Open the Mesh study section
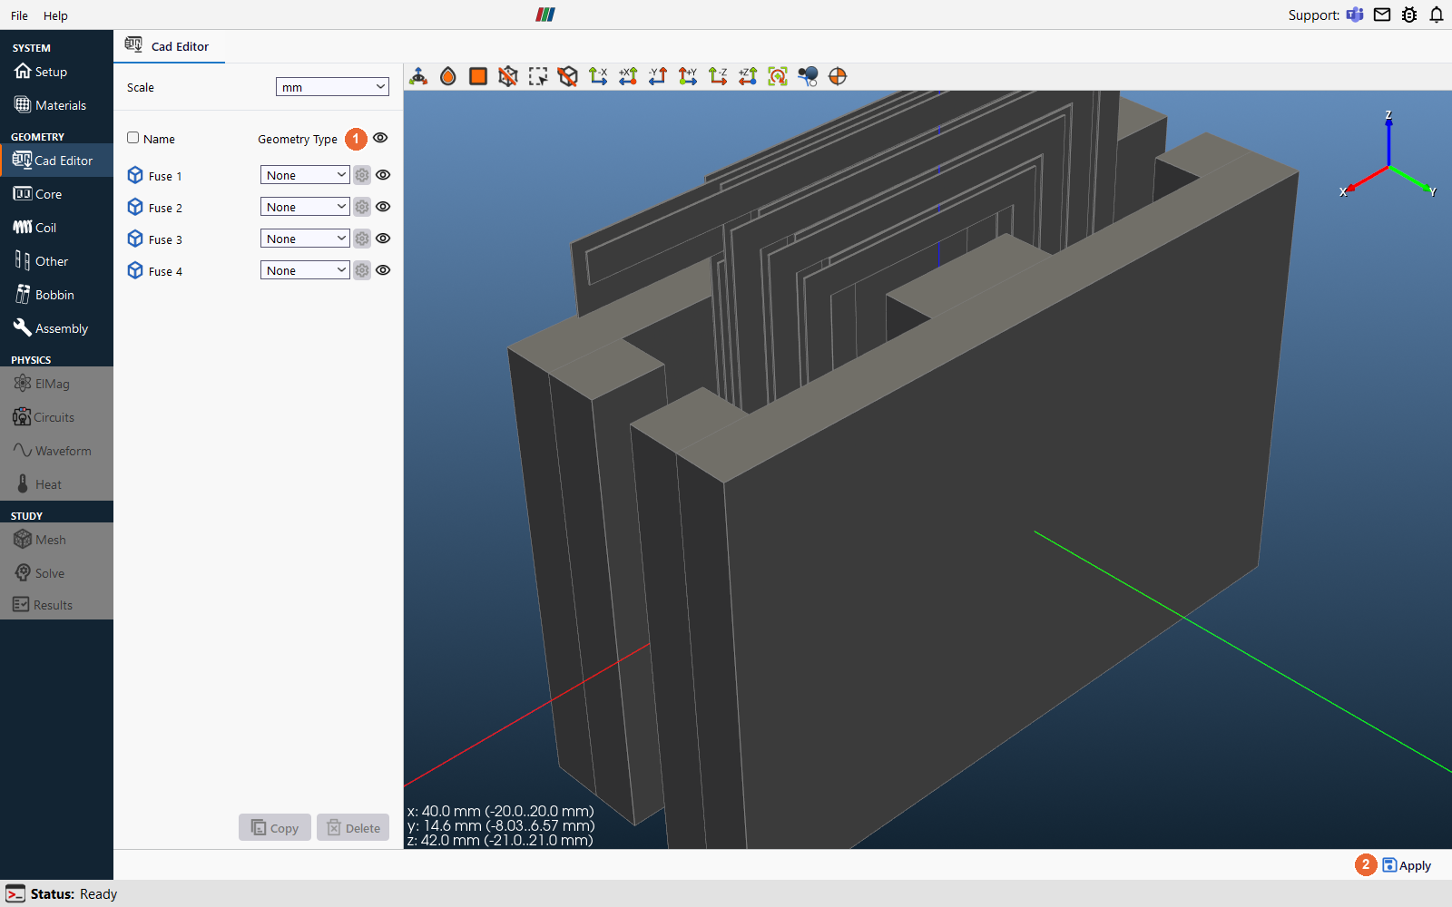 [x=56, y=540]
